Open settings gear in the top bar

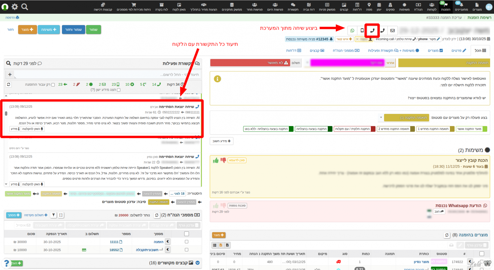15,7
